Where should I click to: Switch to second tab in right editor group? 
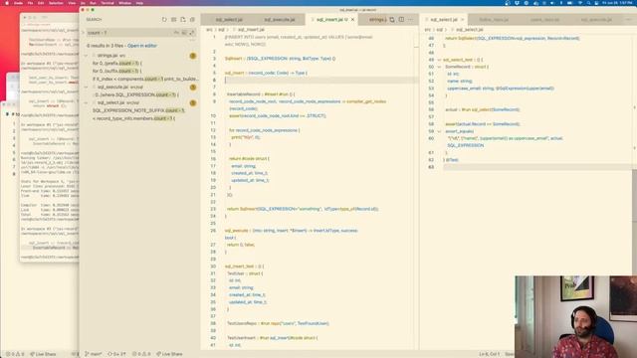pos(494,20)
